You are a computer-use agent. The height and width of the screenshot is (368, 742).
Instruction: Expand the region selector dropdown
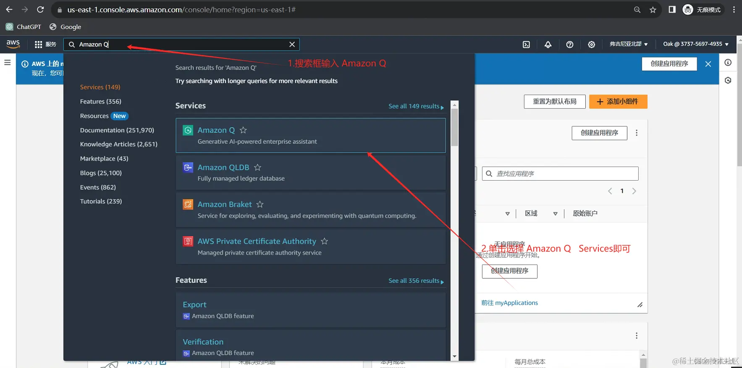[x=629, y=44]
